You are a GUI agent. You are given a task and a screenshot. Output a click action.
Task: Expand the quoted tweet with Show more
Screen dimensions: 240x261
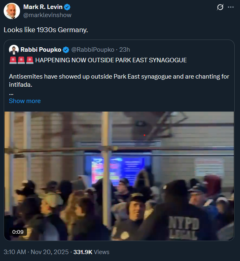coord(25,101)
